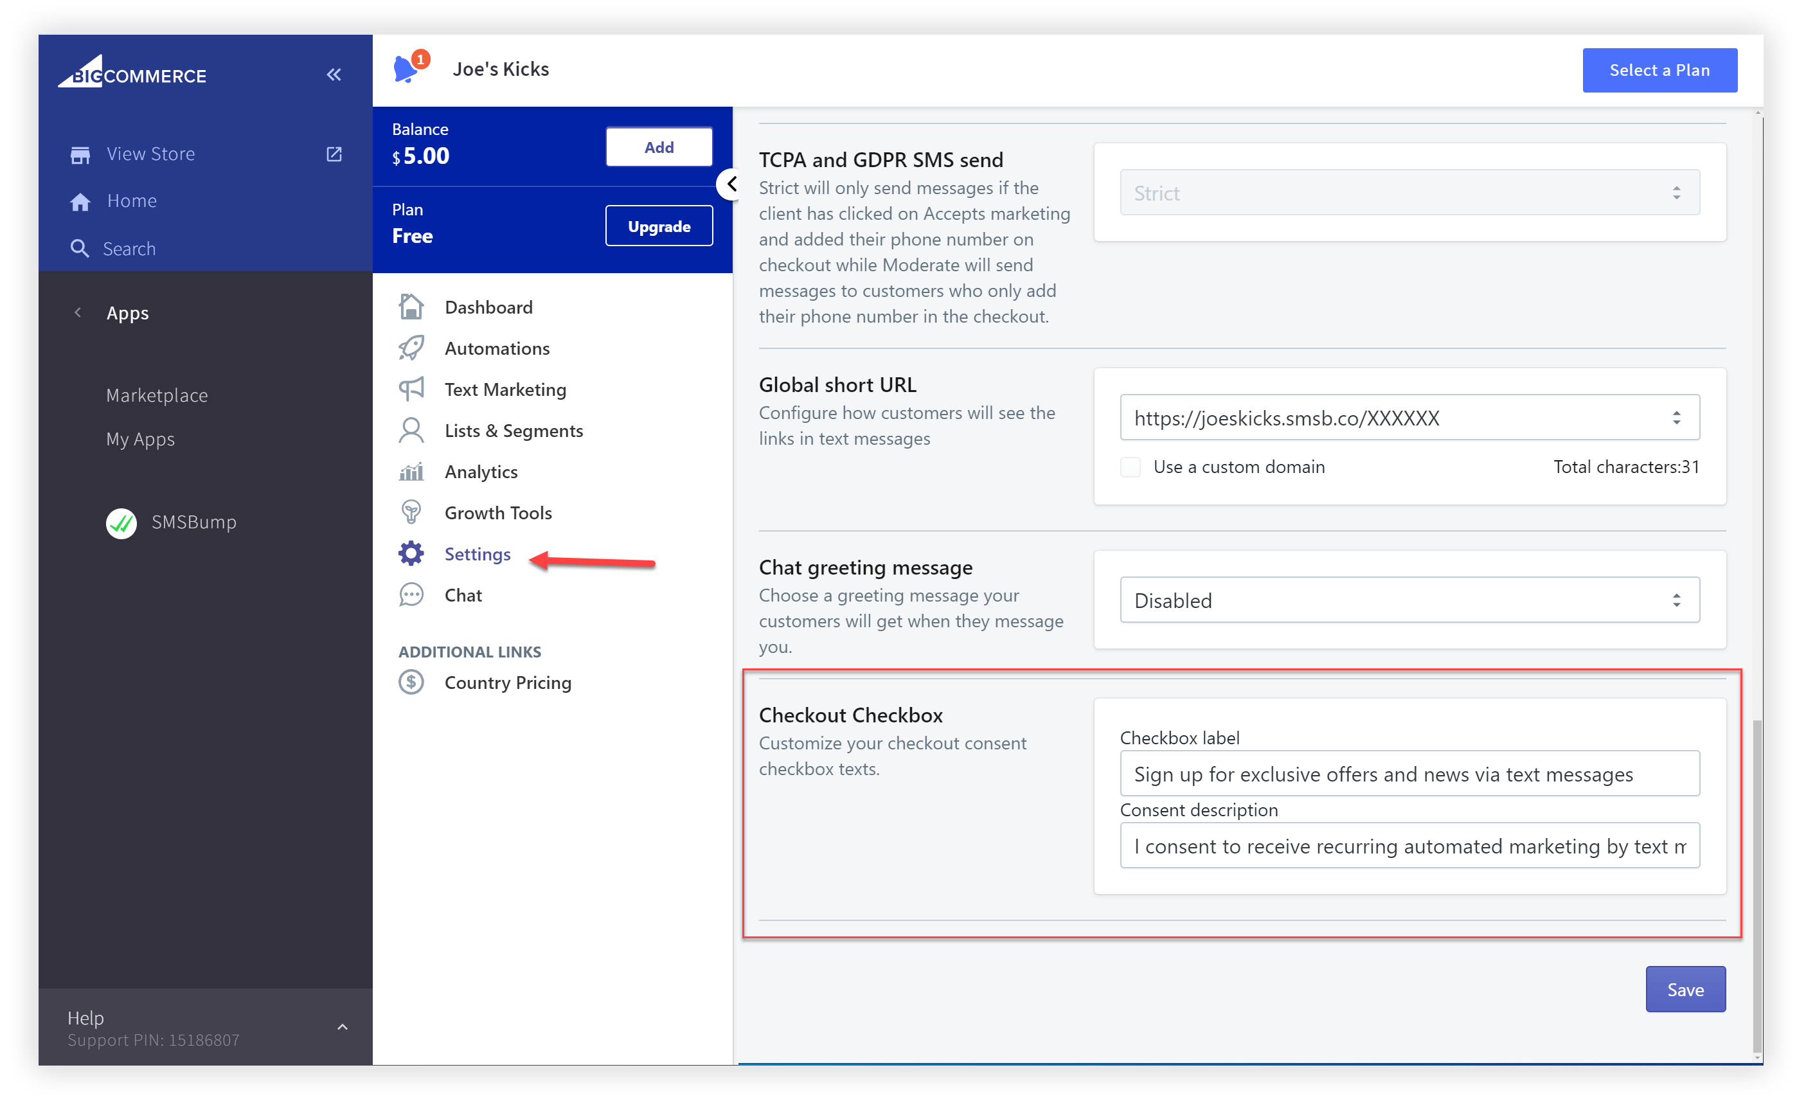The width and height of the screenshot is (1806, 1108).
Task: Open the Global short URL dropdown
Action: pyautogui.click(x=1409, y=418)
